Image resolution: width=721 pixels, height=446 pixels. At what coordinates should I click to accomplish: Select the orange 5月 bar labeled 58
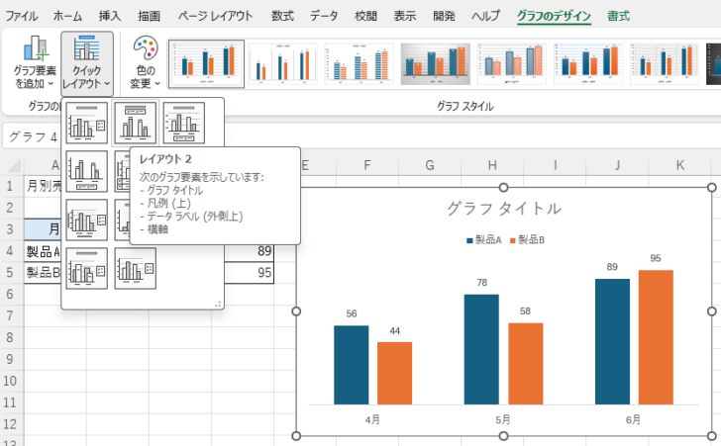[x=526, y=364]
